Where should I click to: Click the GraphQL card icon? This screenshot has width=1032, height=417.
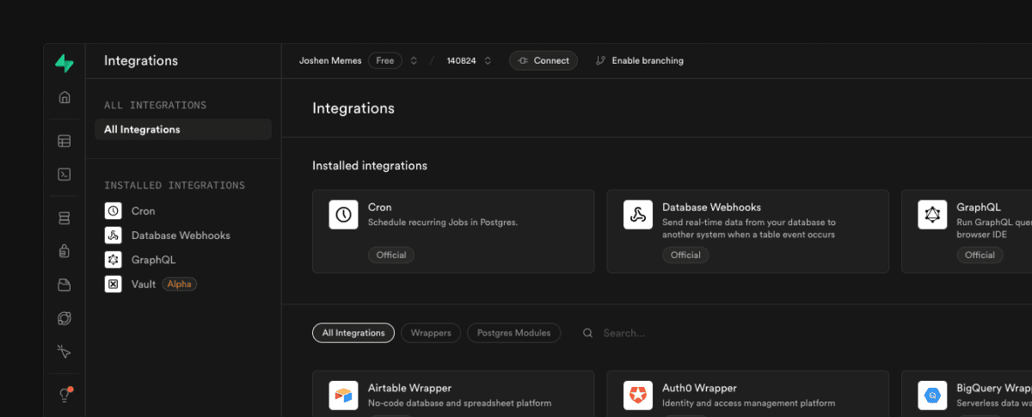click(932, 214)
